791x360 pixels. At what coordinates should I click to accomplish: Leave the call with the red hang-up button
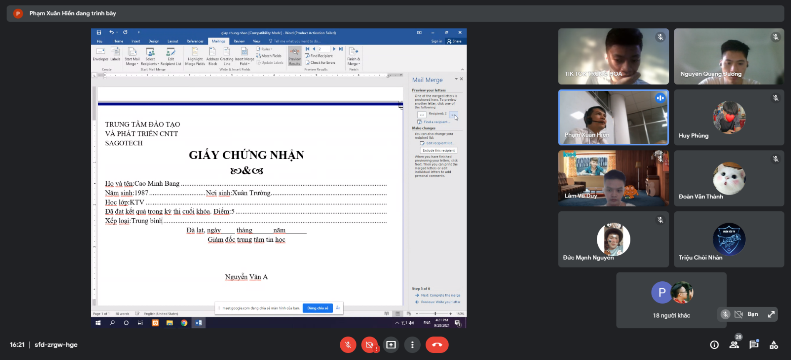click(x=437, y=345)
